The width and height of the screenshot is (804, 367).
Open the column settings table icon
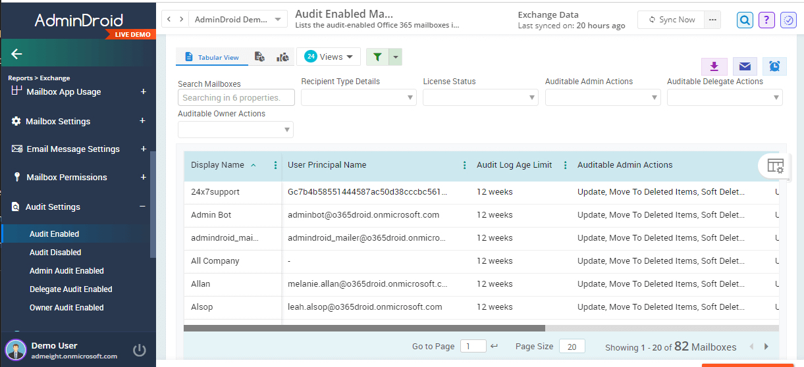pyautogui.click(x=776, y=166)
